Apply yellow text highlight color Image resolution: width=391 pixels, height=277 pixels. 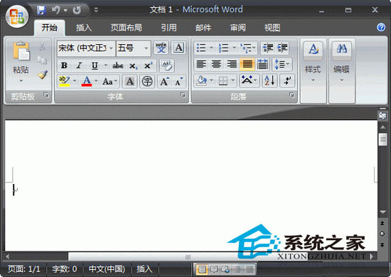(64, 81)
